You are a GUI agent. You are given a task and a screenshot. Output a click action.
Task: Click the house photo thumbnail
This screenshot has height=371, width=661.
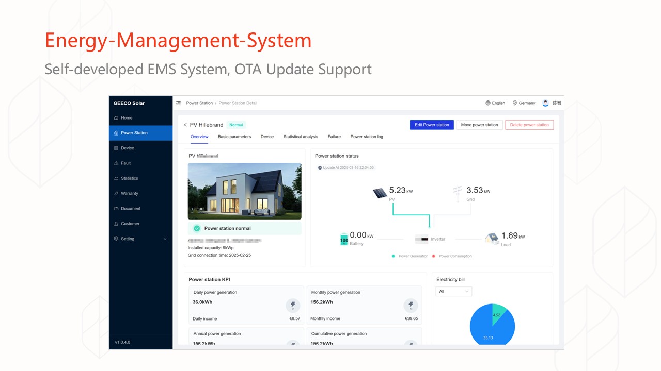coord(244,191)
